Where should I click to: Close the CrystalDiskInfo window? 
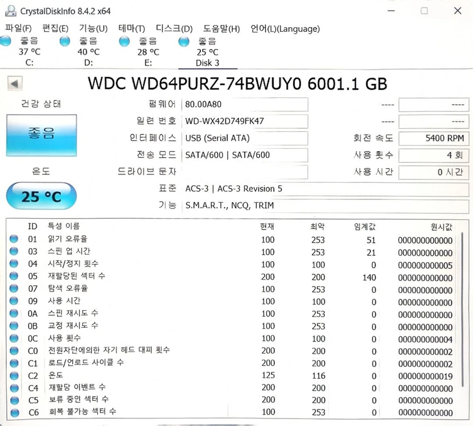[458, 11]
